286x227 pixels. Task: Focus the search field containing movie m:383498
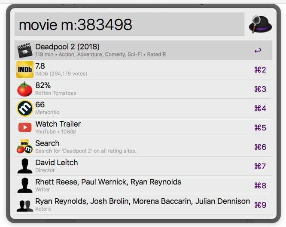[x=129, y=24]
